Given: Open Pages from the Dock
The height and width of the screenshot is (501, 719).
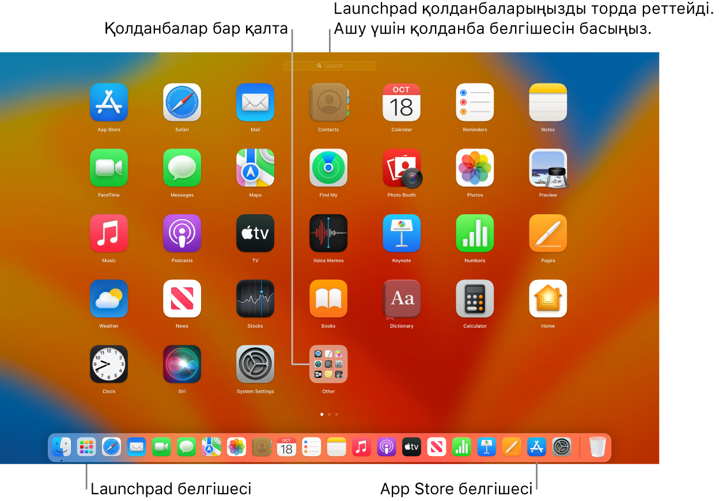Looking at the screenshot, I should (x=512, y=447).
